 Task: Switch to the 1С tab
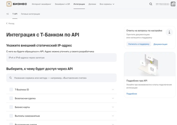click(x=7, y=14)
